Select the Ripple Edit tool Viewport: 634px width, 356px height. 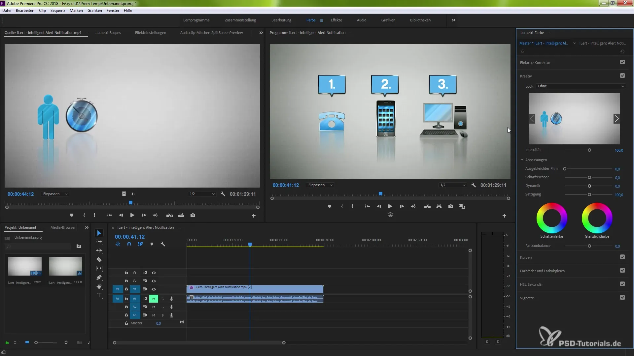pyautogui.click(x=99, y=251)
